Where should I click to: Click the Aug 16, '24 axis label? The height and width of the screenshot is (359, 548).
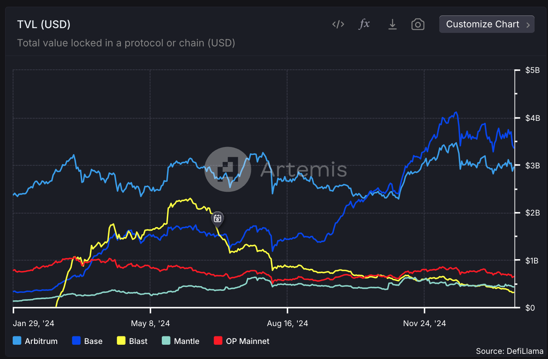[x=287, y=323]
